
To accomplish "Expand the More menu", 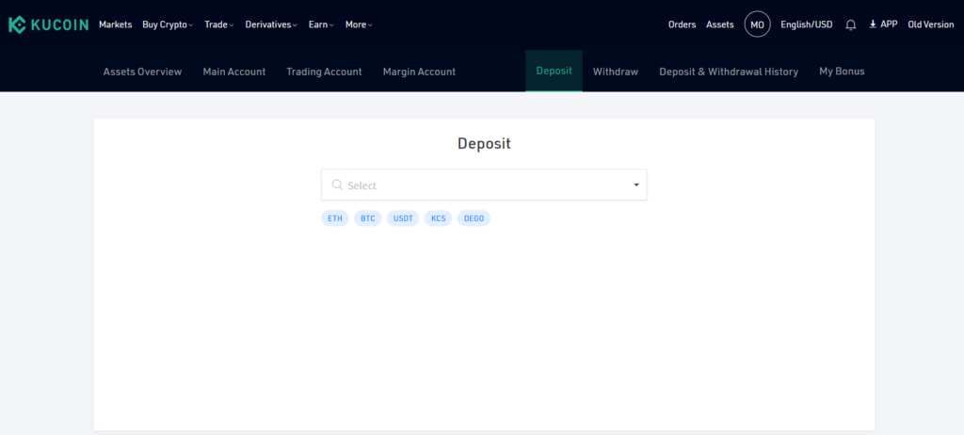I will (359, 24).
